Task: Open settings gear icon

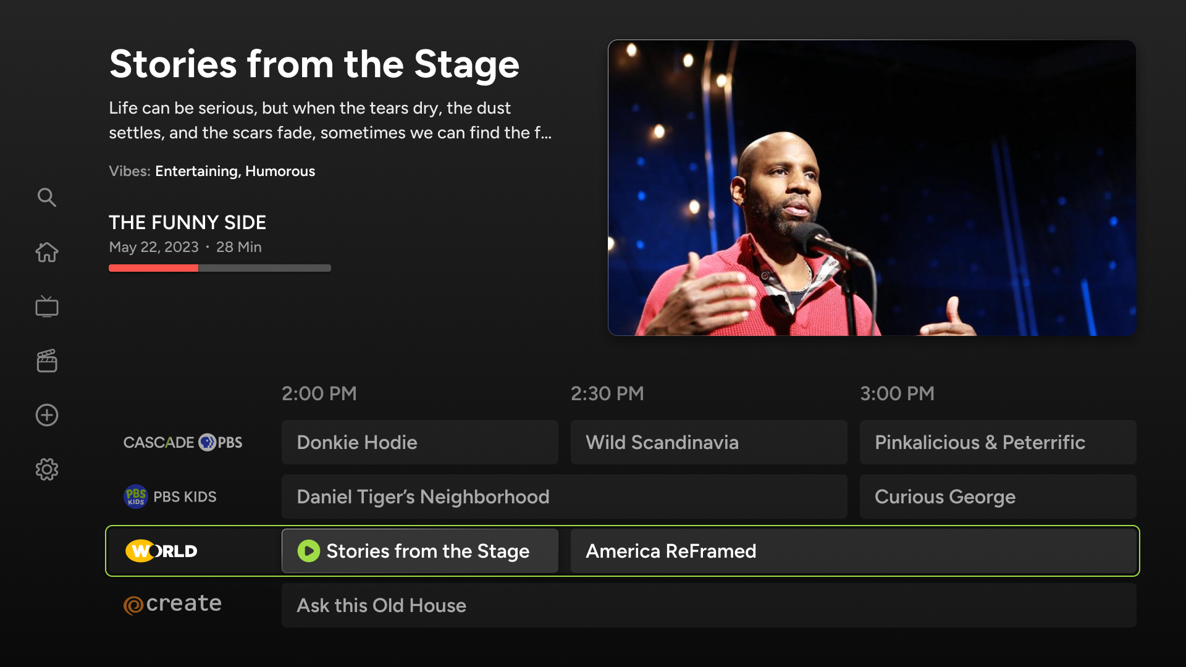Action: coord(47,469)
